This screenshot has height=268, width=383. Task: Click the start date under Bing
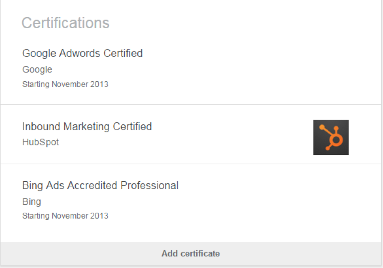(65, 216)
